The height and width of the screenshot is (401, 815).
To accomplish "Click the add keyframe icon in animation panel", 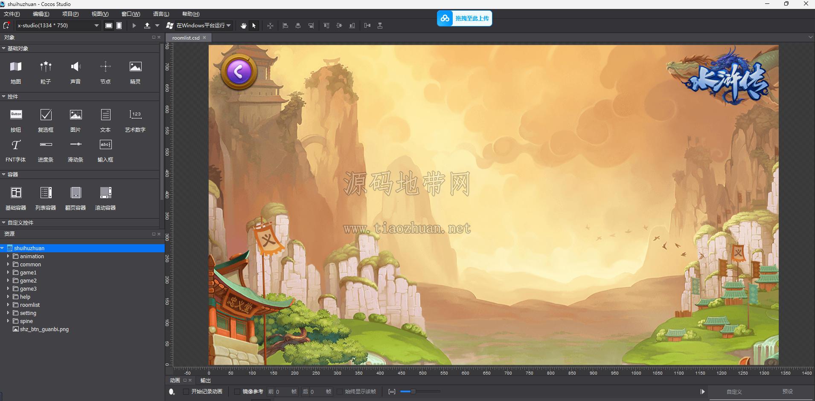I will 172,392.
